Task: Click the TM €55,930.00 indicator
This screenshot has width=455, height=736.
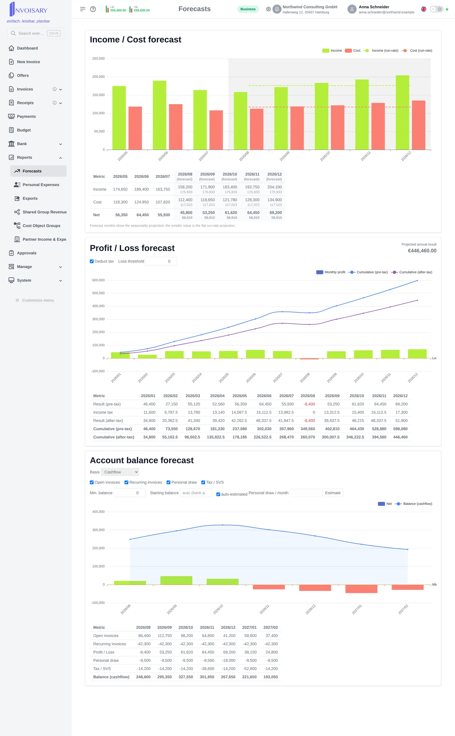Action: tap(139, 9)
